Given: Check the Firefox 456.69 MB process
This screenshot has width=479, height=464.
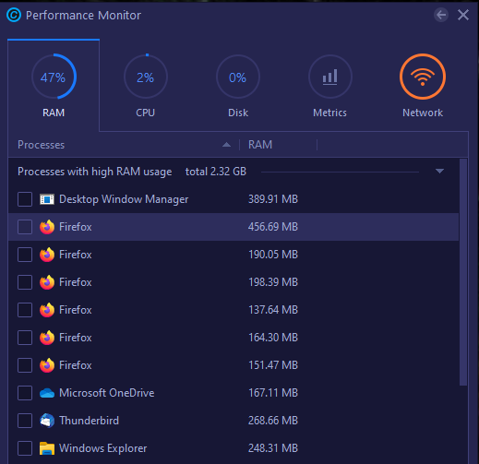Looking at the screenshot, I should click(x=25, y=227).
